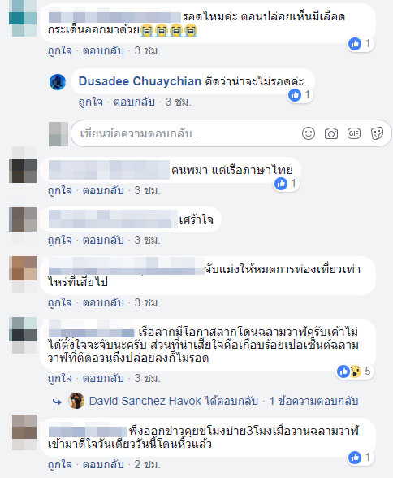Reply to the เศร้าใจ comment
Screen dimensions: 393x478
click(x=103, y=241)
